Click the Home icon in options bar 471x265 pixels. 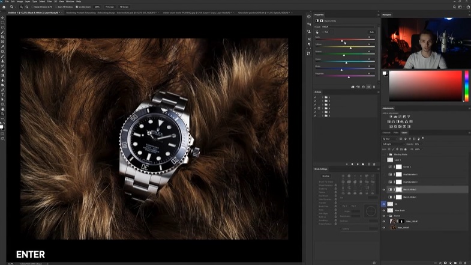(4, 7)
